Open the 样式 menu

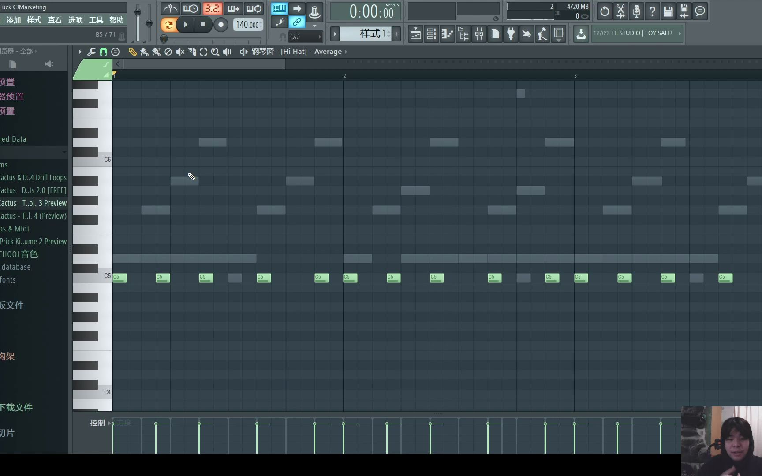click(34, 20)
